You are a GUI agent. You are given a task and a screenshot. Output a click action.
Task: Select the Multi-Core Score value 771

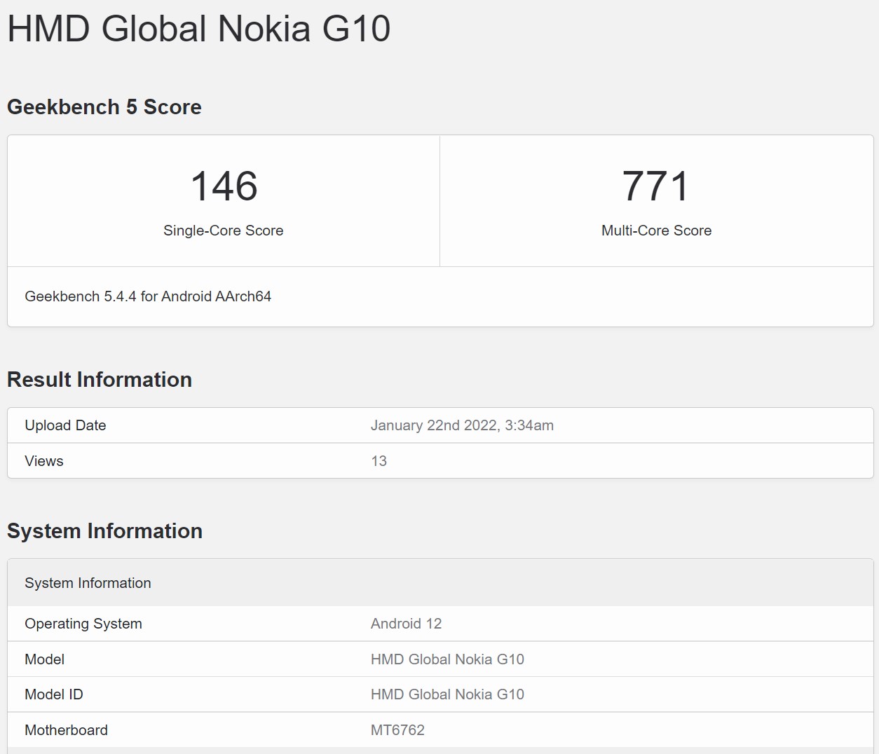[x=656, y=186]
